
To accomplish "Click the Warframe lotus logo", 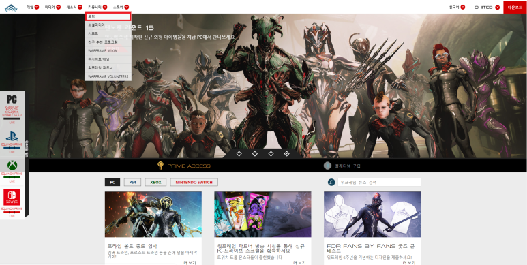I will click(11, 7).
